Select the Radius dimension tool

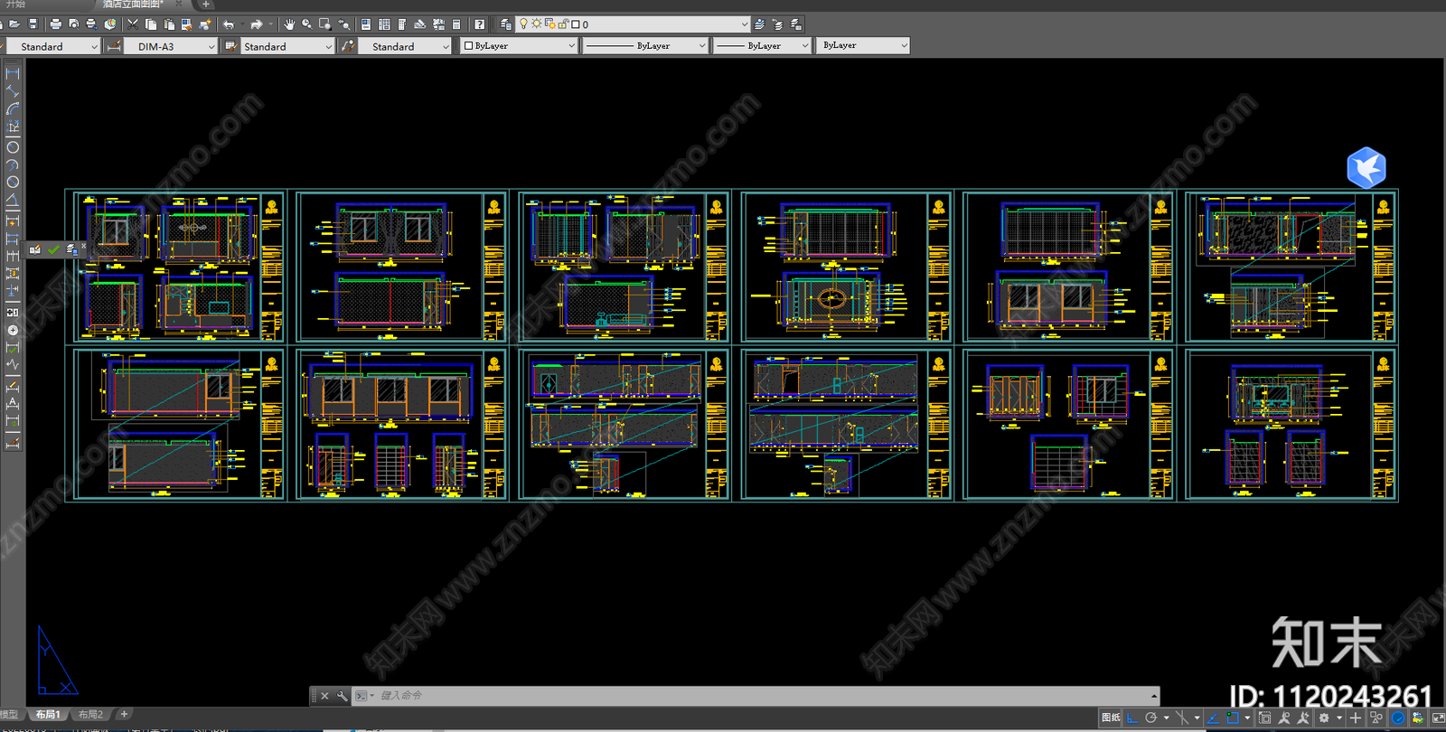click(13, 147)
